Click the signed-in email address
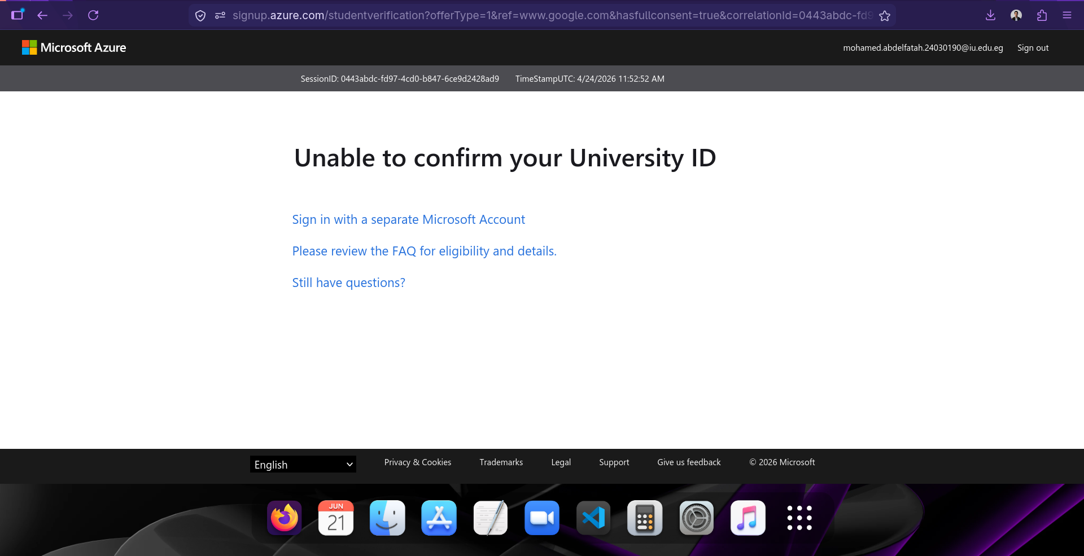The height and width of the screenshot is (556, 1084). [923, 48]
